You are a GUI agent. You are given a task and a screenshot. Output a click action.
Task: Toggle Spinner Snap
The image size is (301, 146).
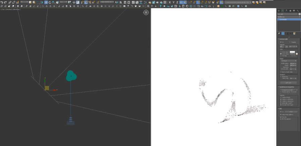tap(93, 2)
